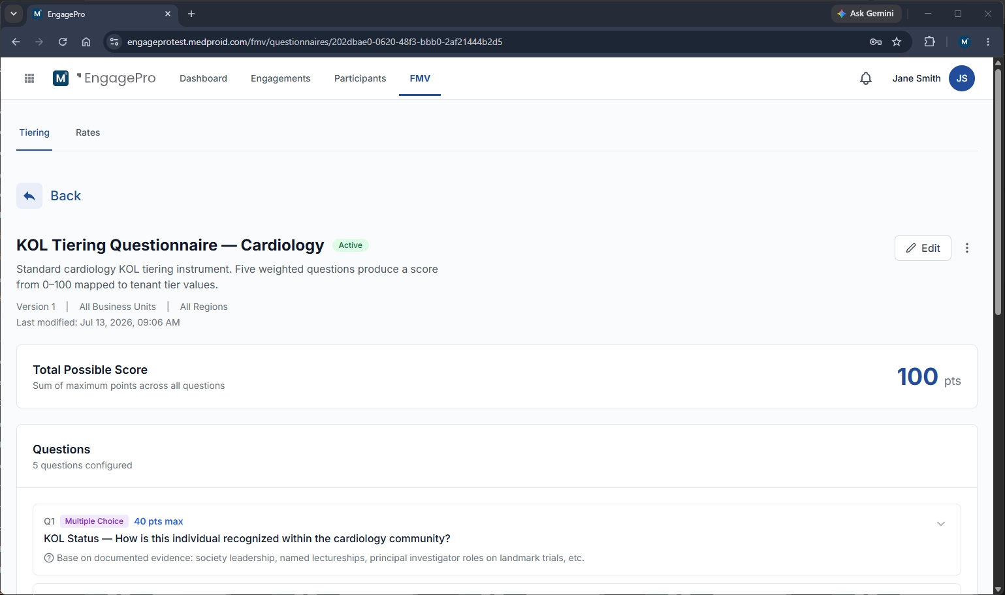The width and height of the screenshot is (1005, 595).
Task: Go back in browser history
Action: 16,42
